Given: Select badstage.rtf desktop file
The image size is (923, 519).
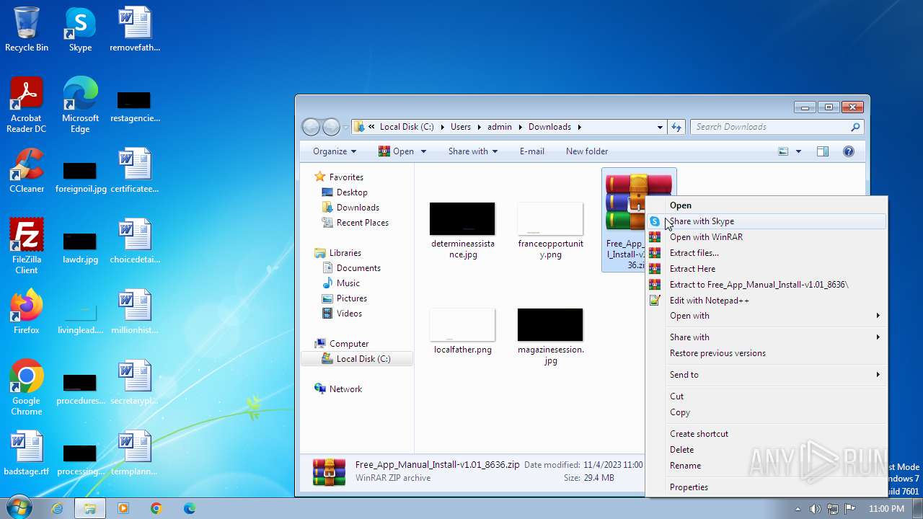Looking at the screenshot, I should tap(27, 453).
